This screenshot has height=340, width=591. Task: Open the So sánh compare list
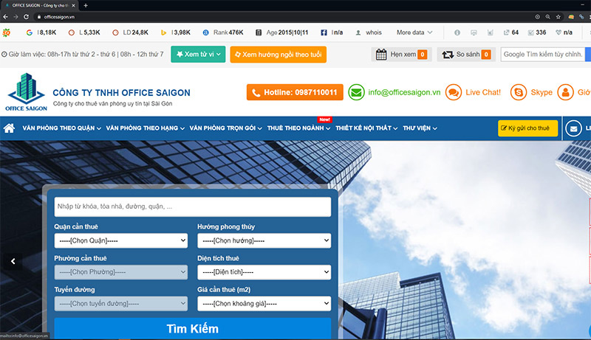click(466, 54)
